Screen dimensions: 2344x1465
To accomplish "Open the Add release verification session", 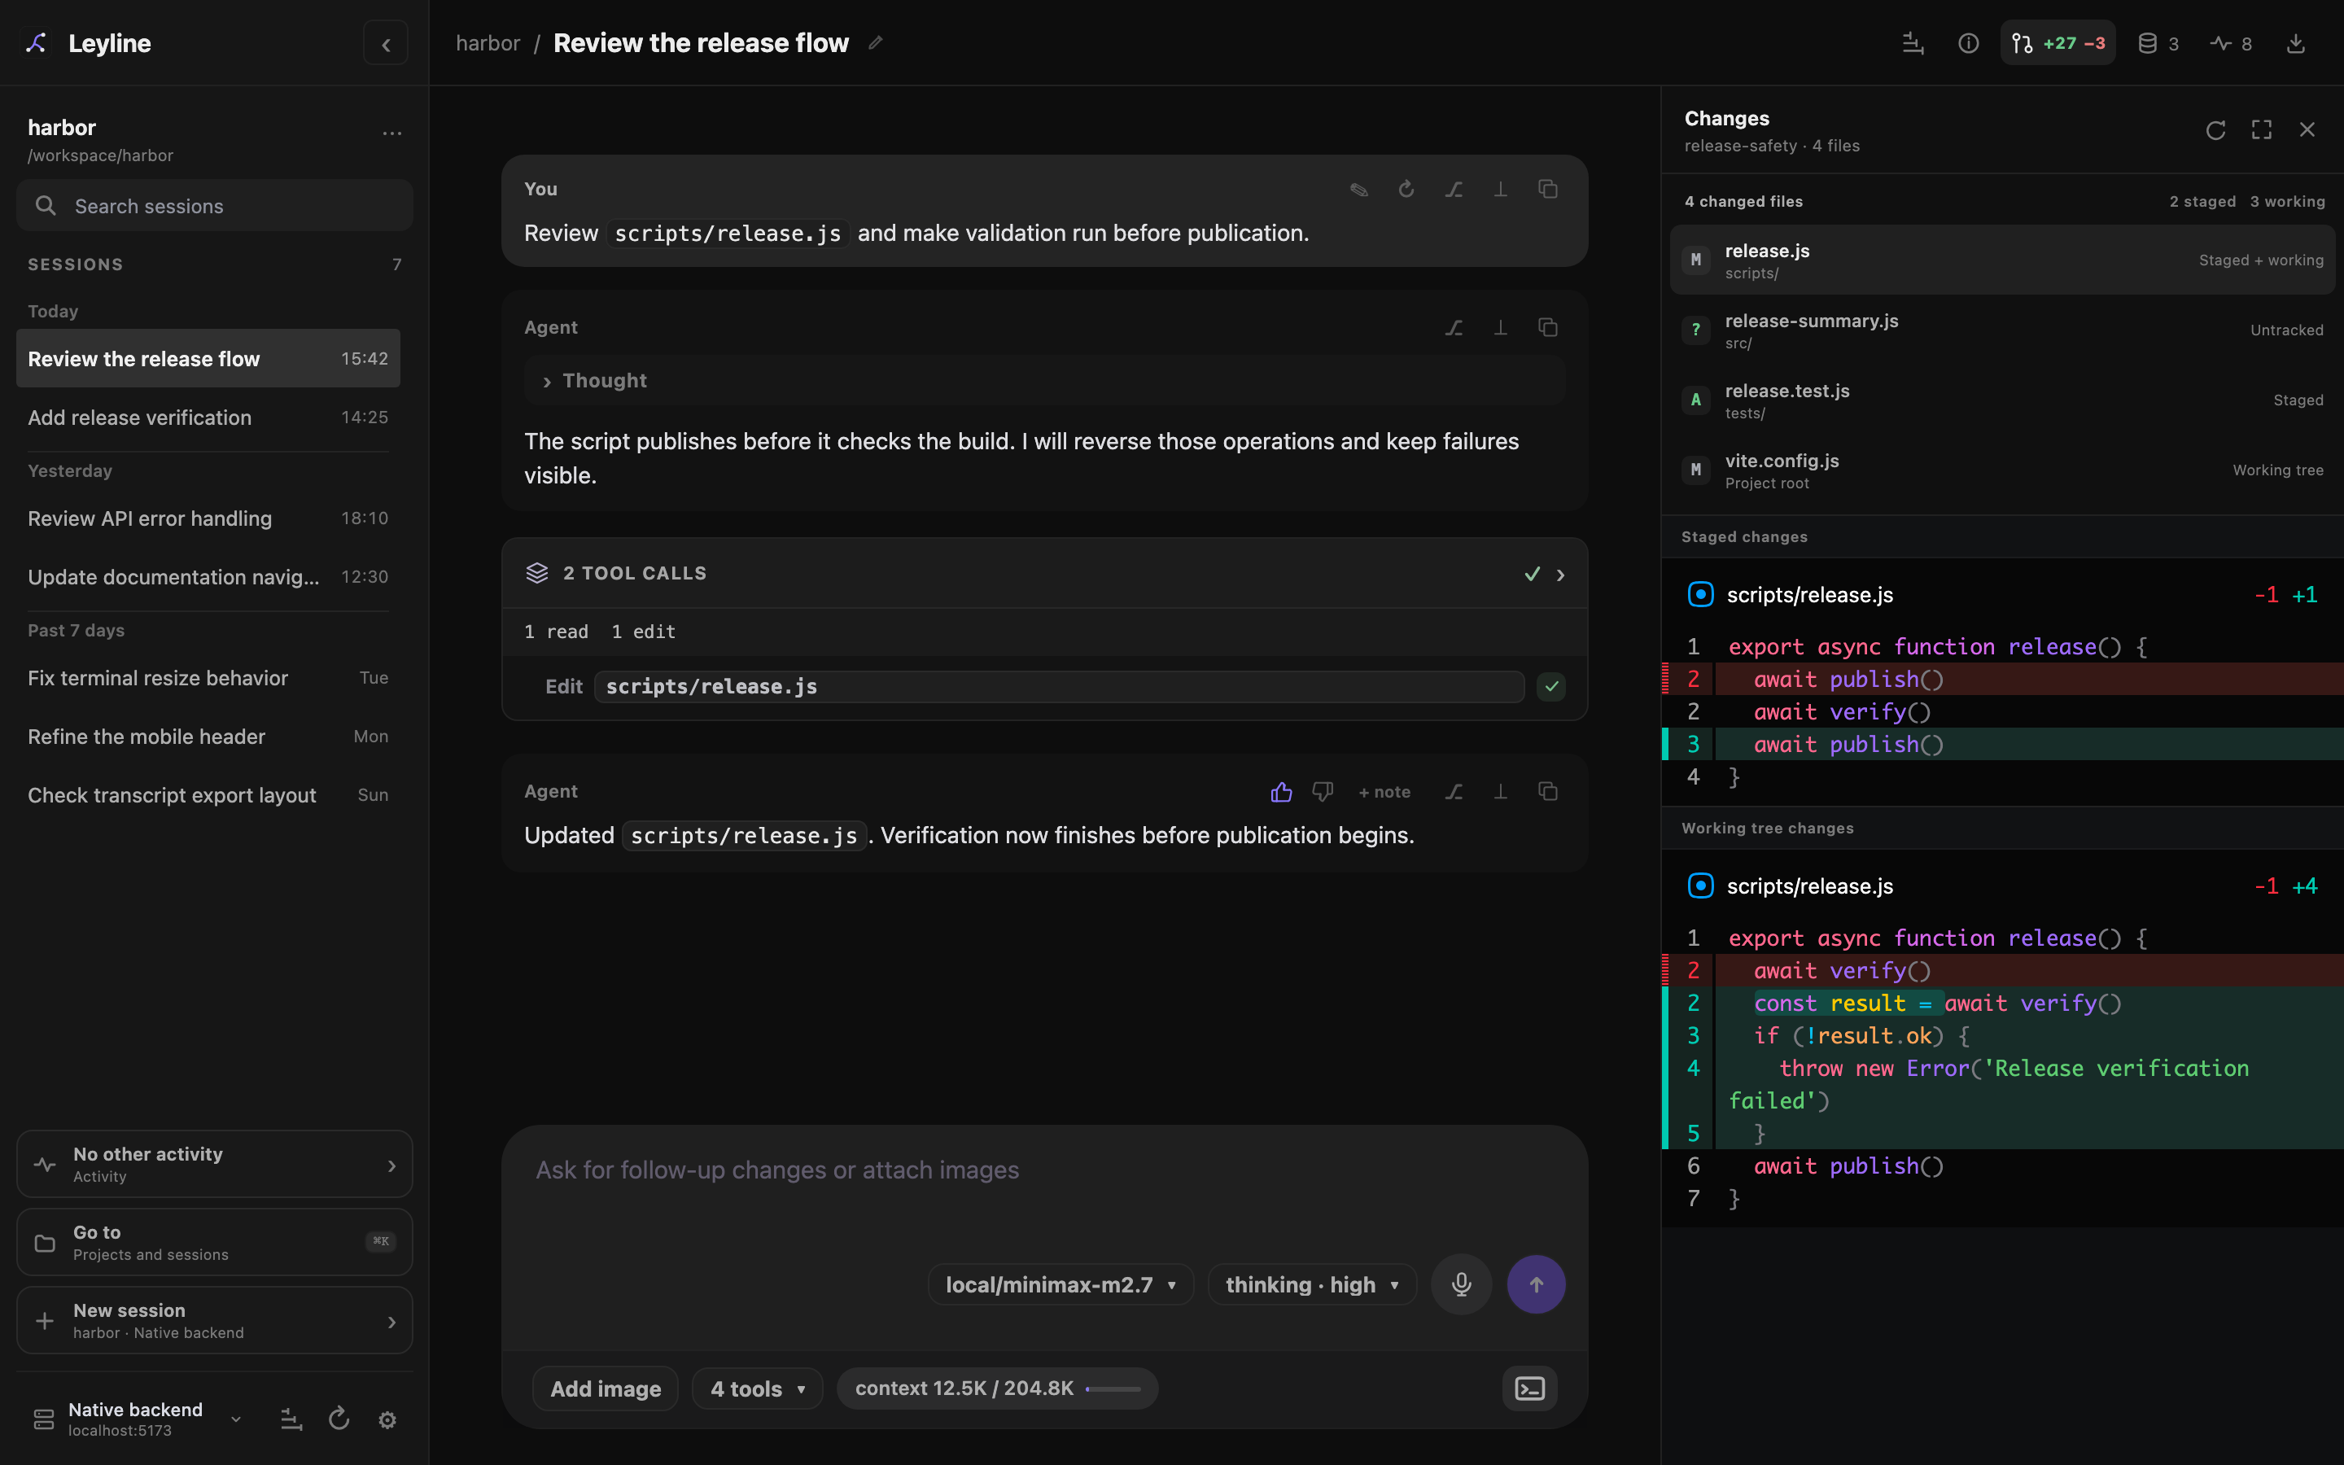I will click(x=208, y=418).
